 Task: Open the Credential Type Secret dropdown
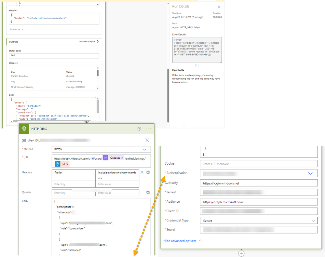[259, 221]
